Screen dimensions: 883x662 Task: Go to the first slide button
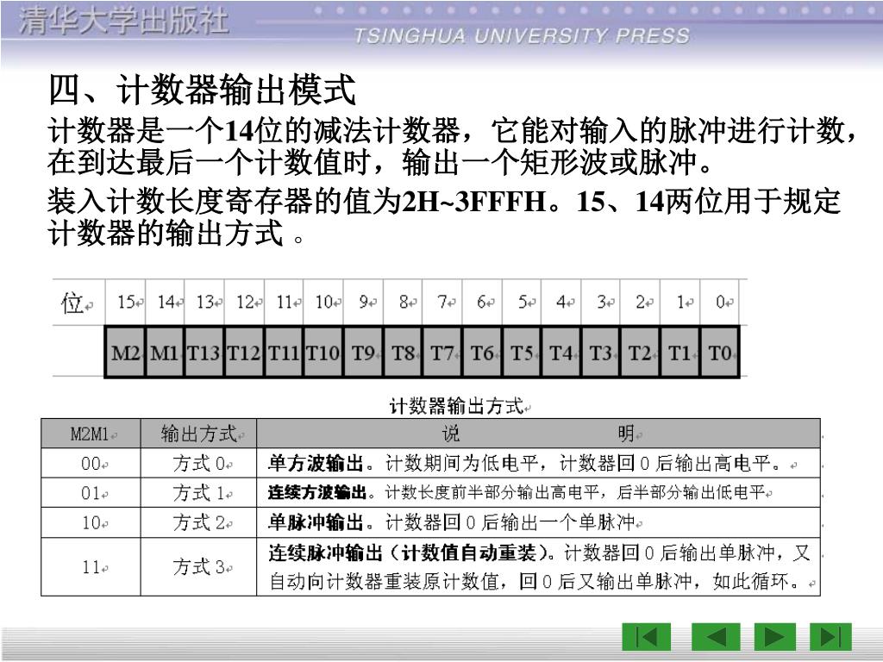click(x=647, y=637)
